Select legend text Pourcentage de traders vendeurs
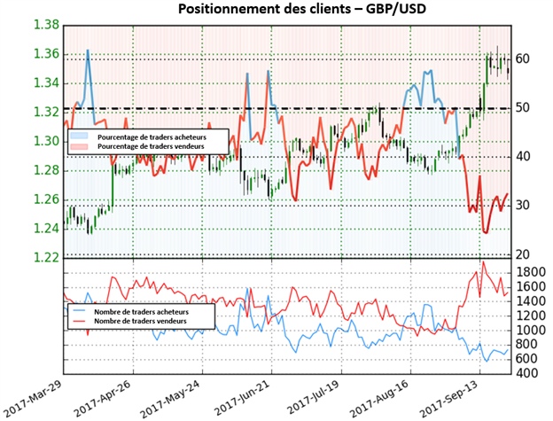Screen dimensions: 553x421 (151, 146)
